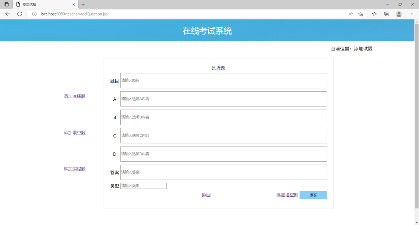Click the Back navigation arrow icon
This screenshot has height=225, width=419.
7,14
